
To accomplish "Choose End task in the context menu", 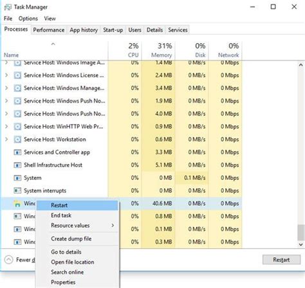I will pyautogui.click(x=77, y=215).
